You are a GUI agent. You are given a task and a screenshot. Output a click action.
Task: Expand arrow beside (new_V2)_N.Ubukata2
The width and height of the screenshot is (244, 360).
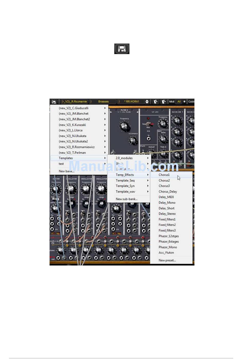coord(105,141)
